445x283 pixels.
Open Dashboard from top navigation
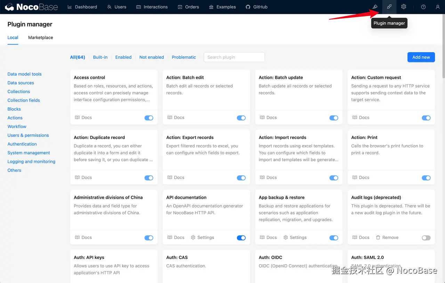point(82,7)
